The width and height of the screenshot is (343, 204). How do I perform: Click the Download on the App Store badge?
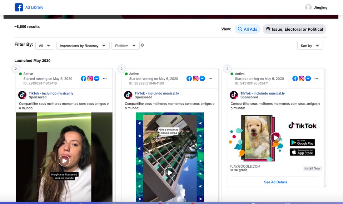click(302, 152)
